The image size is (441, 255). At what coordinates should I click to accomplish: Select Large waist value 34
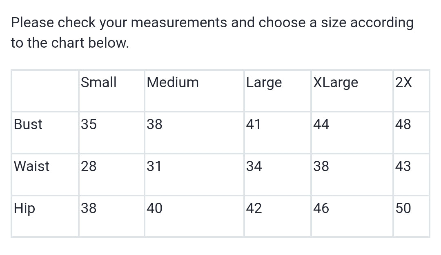click(x=254, y=166)
